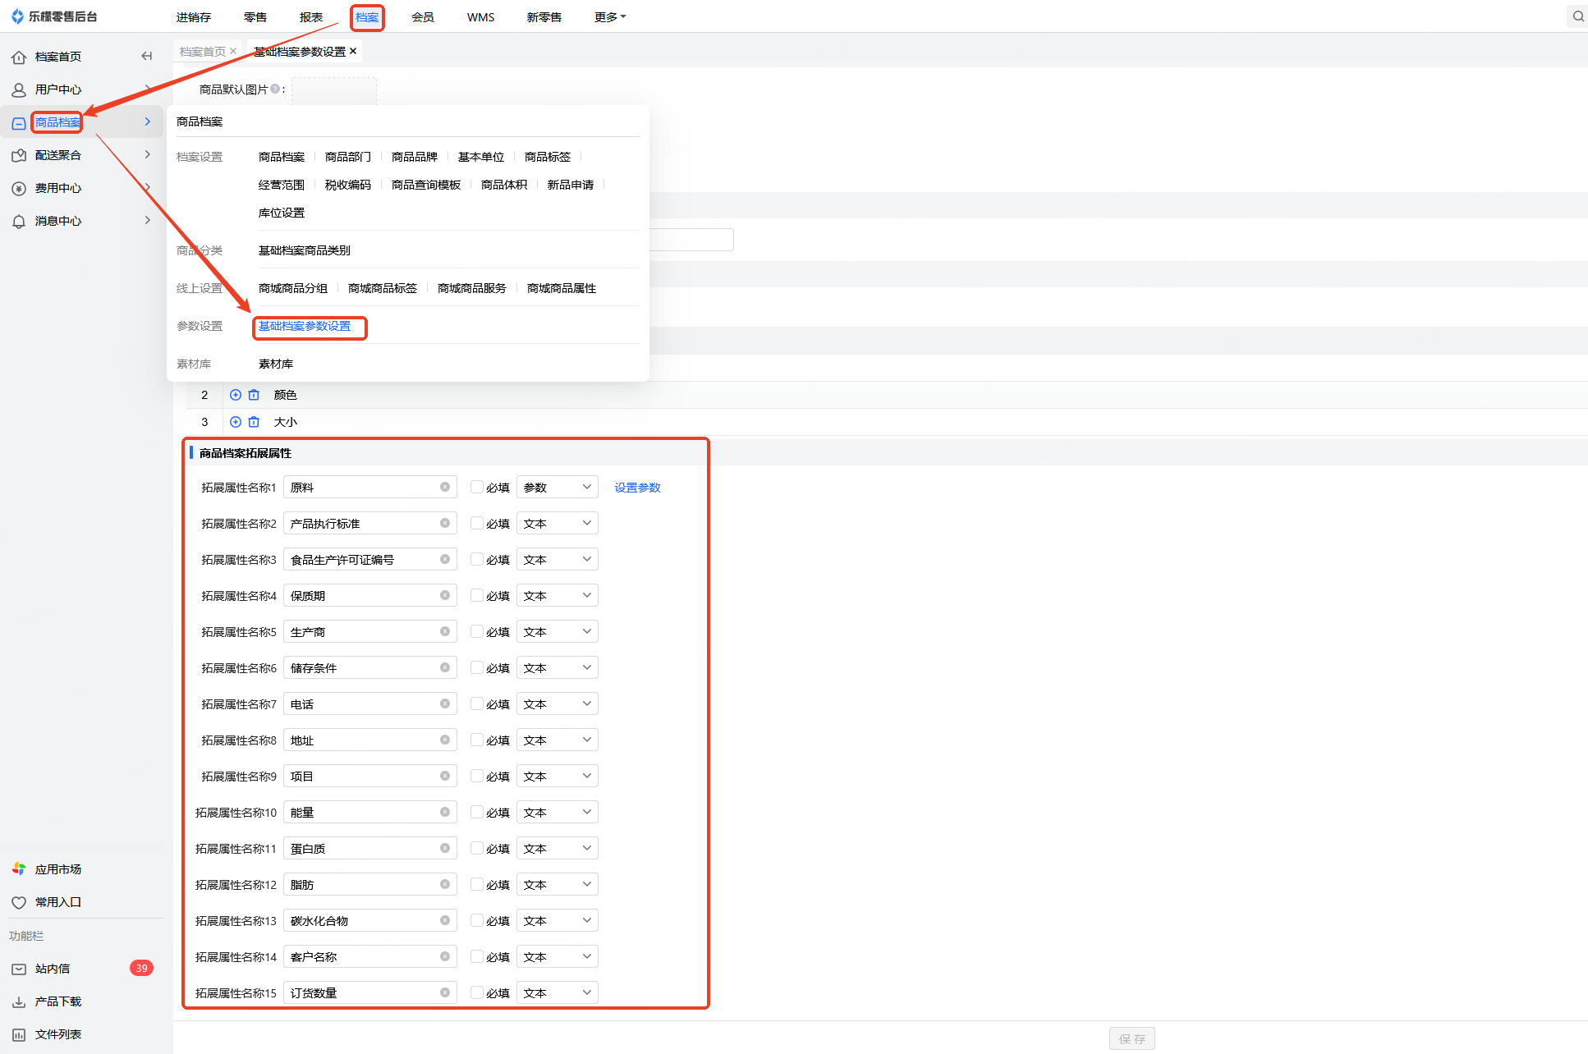Check 必填 for the 原料 attribute
The height and width of the screenshot is (1054, 1588).
(x=476, y=487)
